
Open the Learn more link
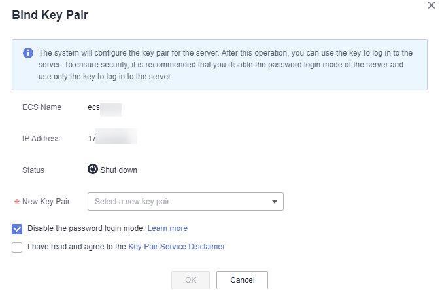167,228
